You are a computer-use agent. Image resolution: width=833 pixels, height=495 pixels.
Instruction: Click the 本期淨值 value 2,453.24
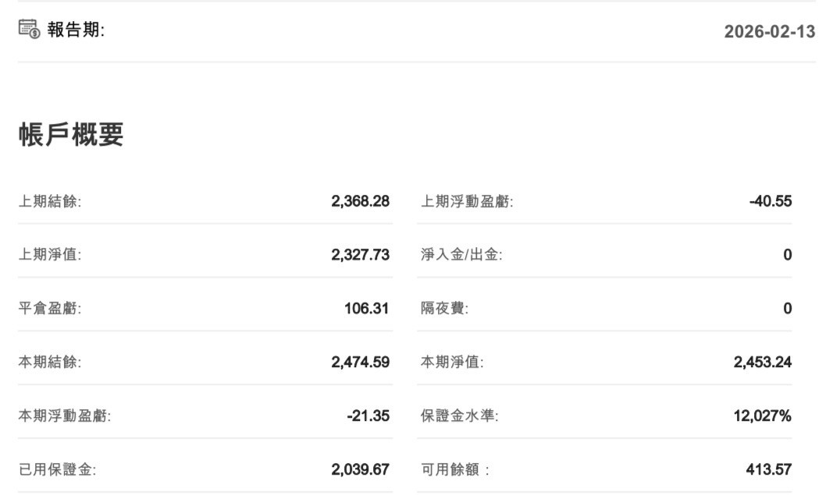762,362
